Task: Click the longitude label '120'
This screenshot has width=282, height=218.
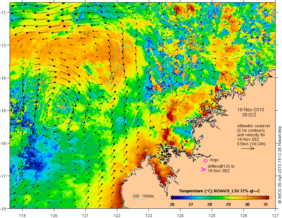Action: pyautogui.click(x=54, y=215)
